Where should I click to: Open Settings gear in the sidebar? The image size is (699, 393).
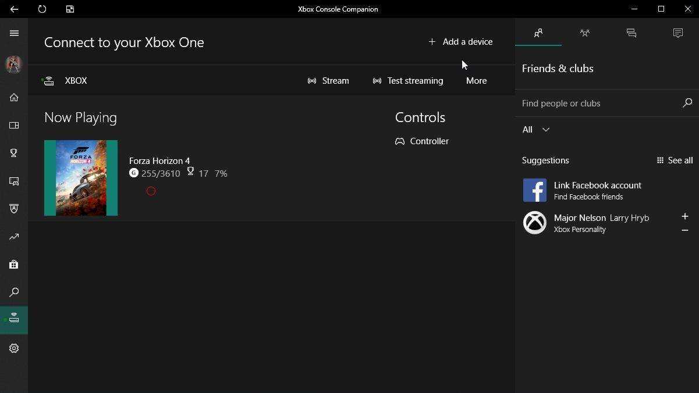[x=14, y=348]
